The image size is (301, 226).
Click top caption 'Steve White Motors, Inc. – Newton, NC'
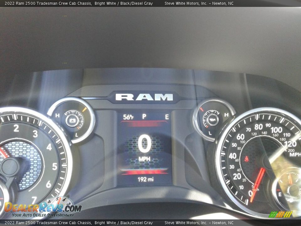199,3
